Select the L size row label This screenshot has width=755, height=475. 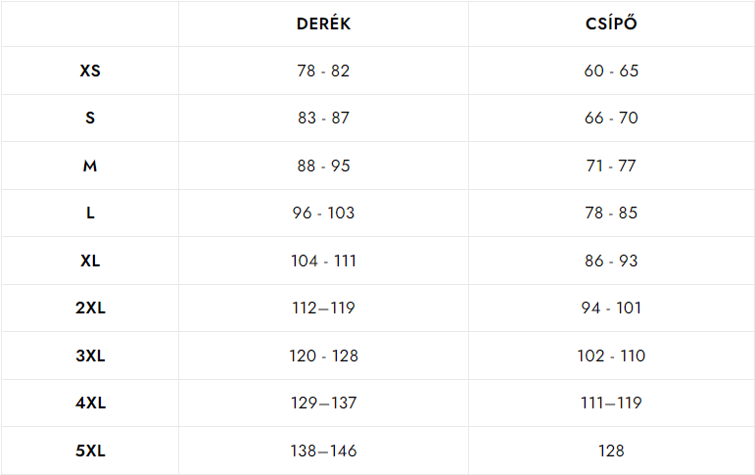coord(90,213)
